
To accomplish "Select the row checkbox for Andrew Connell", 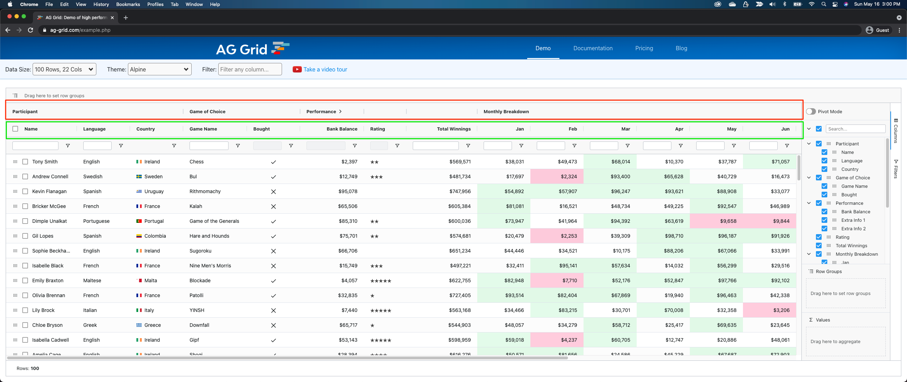I will point(25,176).
